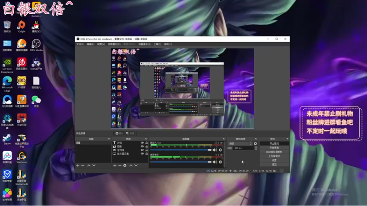
Task: Toggle visibility eye of the game source
Action: [142, 150]
